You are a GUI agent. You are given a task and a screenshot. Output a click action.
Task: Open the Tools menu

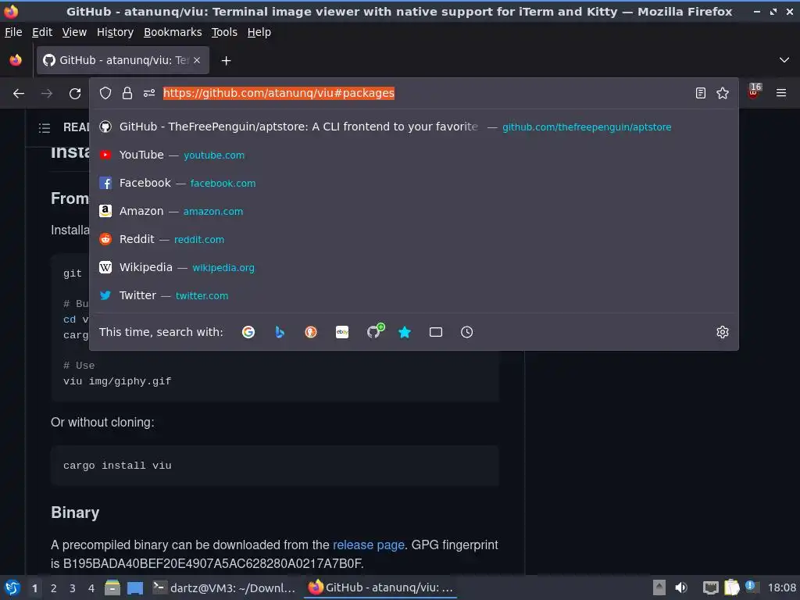click(224, 32)
